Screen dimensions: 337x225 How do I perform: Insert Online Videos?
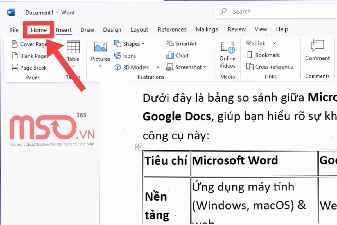coord(227,55)
